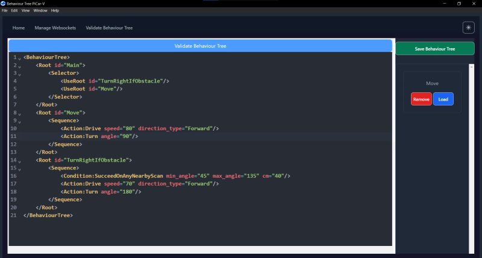Click Save Behaviour Tree button
Viewport: 482px width, 258px height.
pyautogui.click(x=435, y=49)
